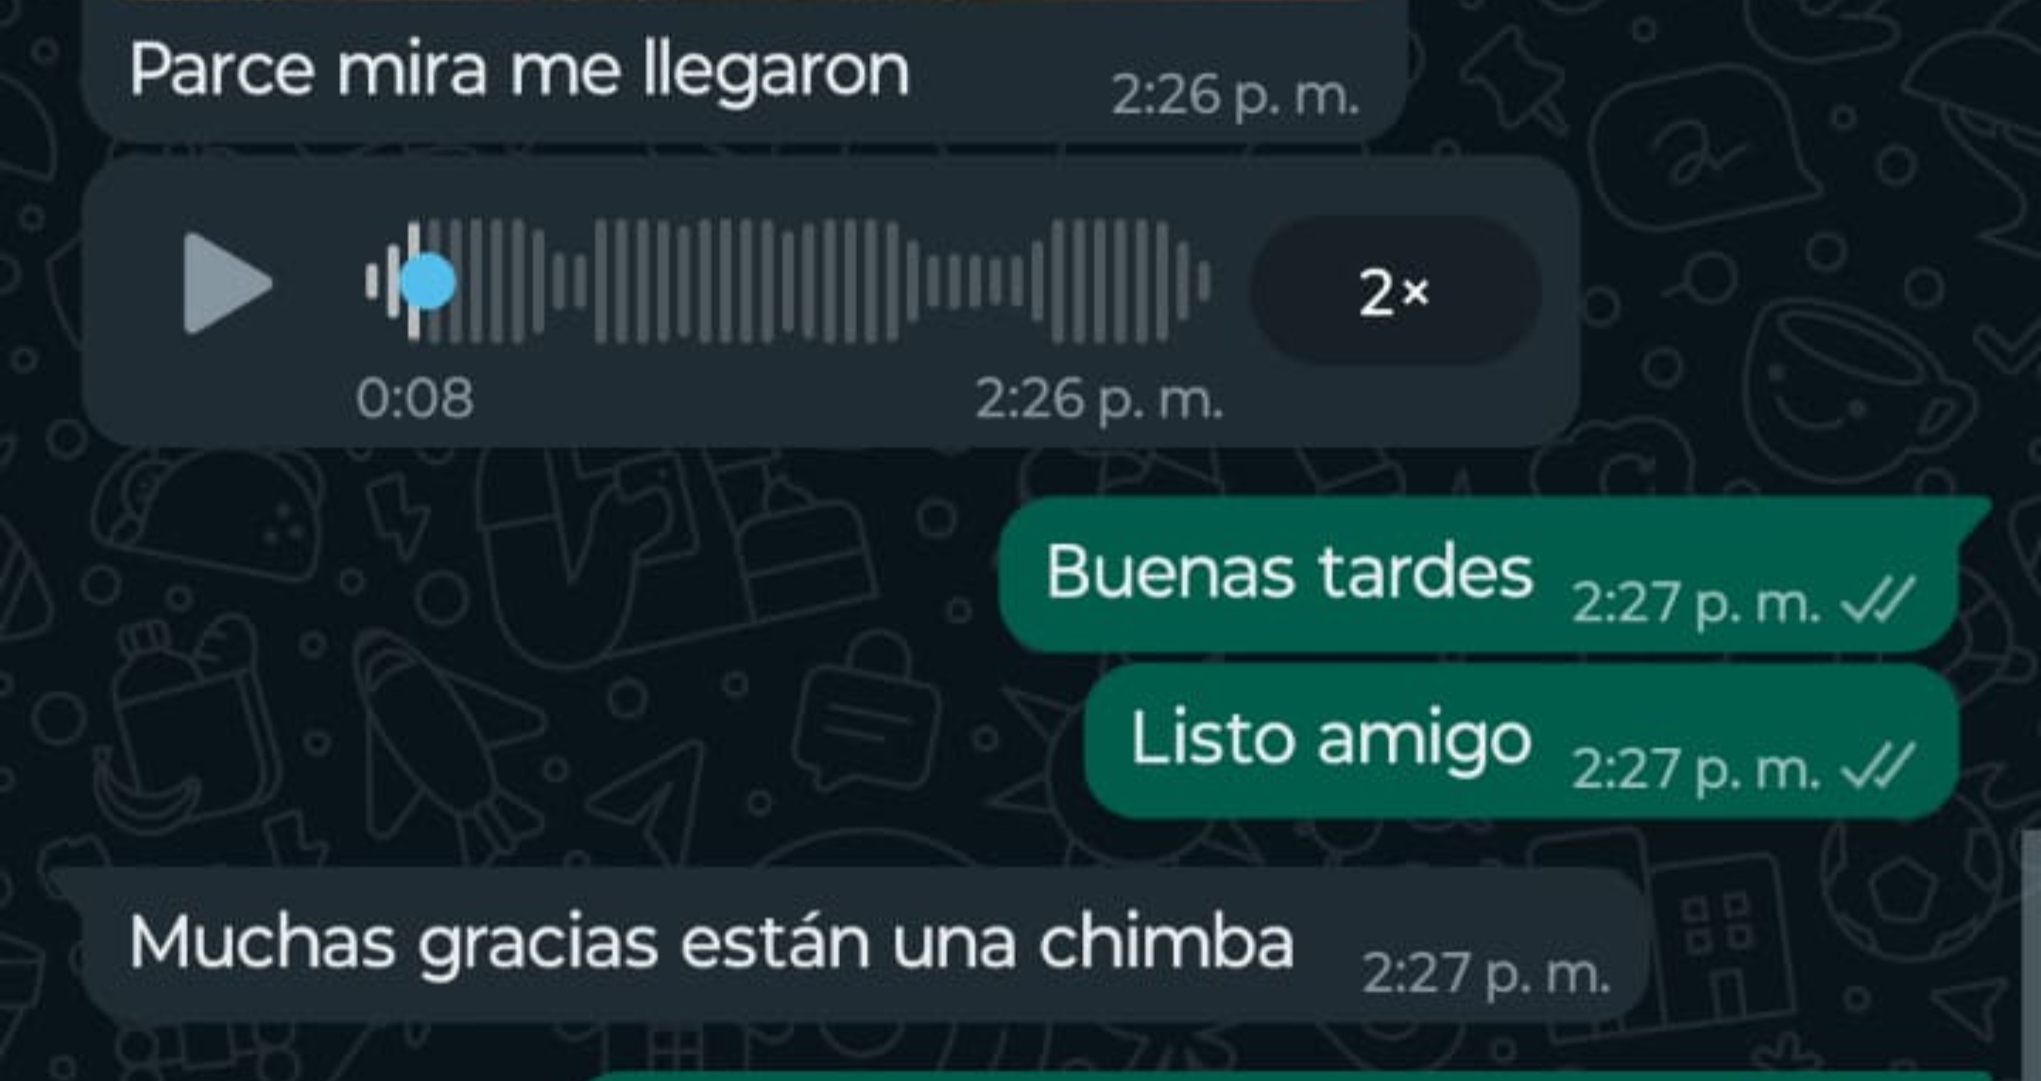
Task: Click the read receipt ticks on "Listo amigo"
Action: [x=1878, y=766]
